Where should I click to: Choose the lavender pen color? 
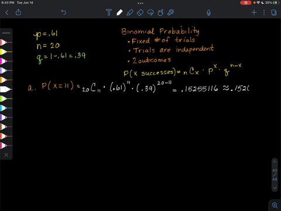[x=6, y=70]
